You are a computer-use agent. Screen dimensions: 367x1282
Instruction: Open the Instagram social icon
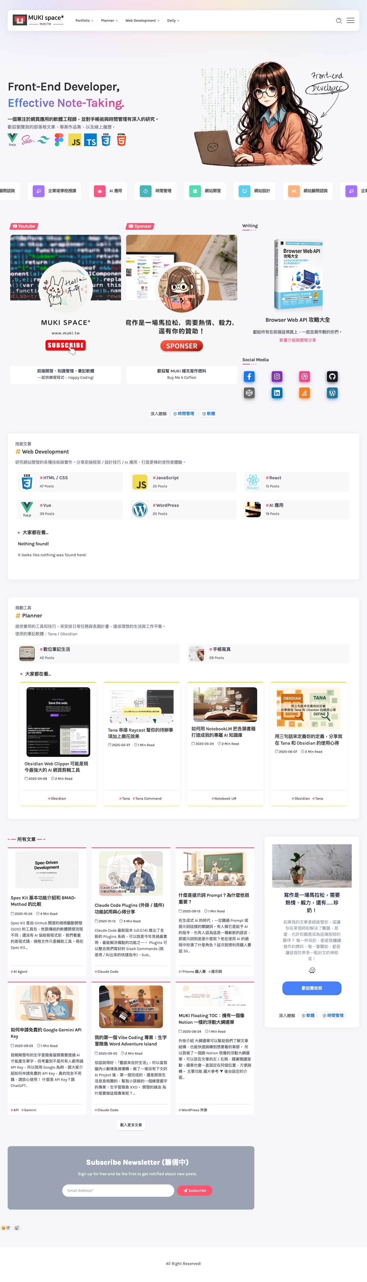[277, 377]
